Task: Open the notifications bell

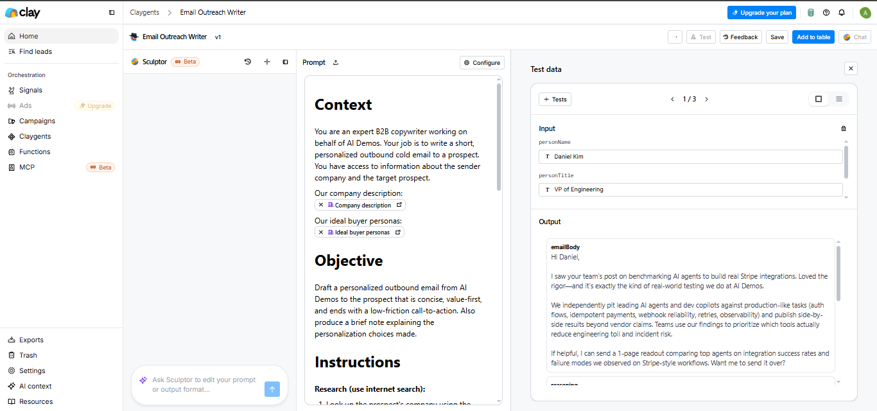Action: click(x=842, y=12)
